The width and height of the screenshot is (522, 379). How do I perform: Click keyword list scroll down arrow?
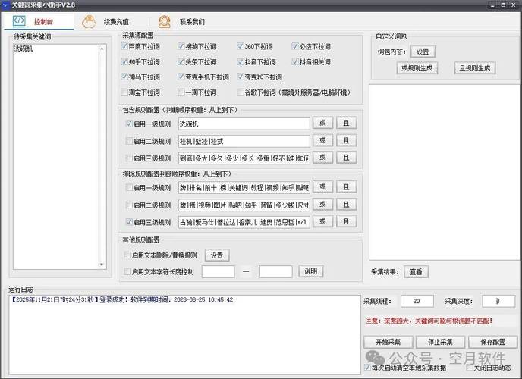(102, 265)
